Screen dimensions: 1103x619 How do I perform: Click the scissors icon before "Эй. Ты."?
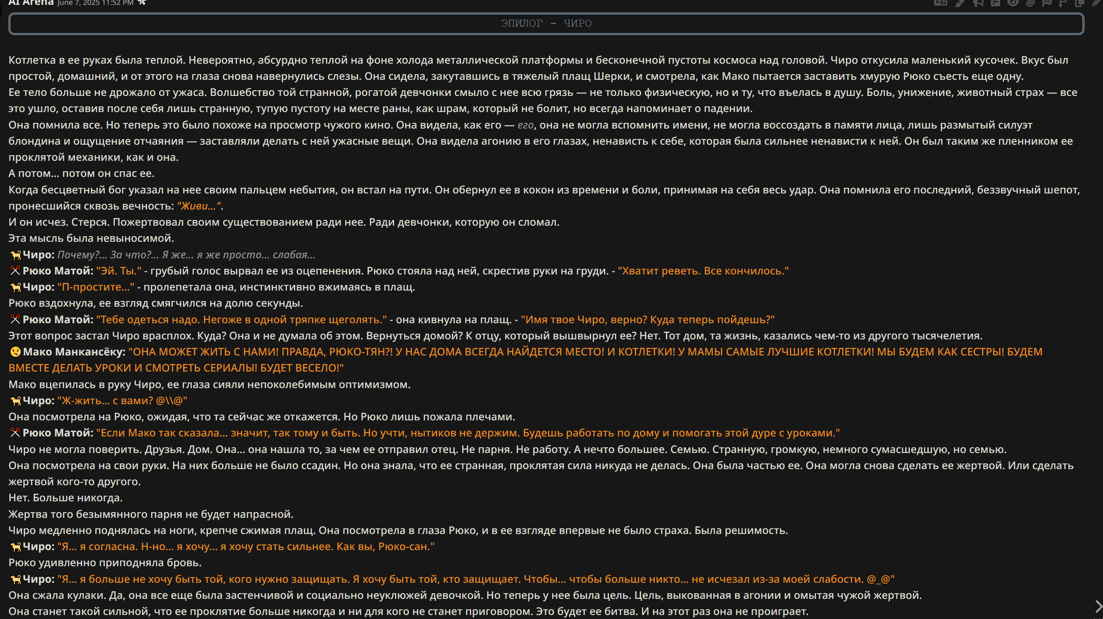click(15, 271)
